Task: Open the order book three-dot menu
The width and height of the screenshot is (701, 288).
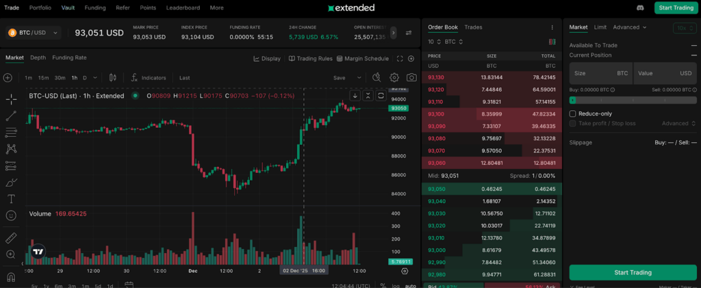Action: click(552, 27)
